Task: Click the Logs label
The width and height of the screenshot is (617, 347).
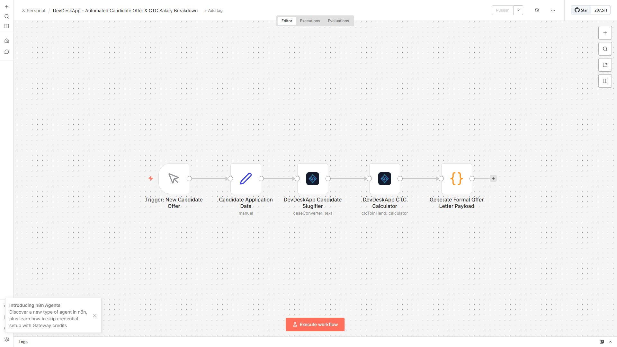Action: [x=23, y=342]
